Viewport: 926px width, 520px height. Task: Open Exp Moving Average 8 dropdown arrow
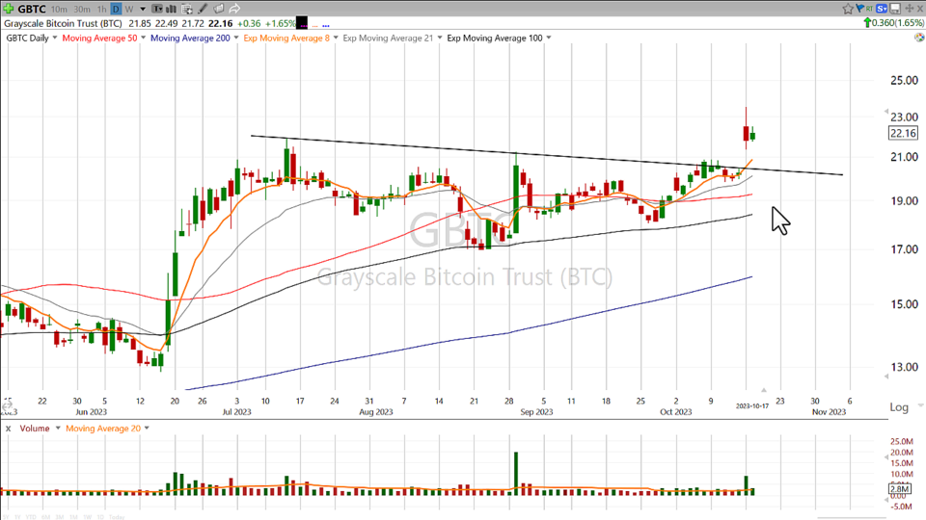[336, 38]
